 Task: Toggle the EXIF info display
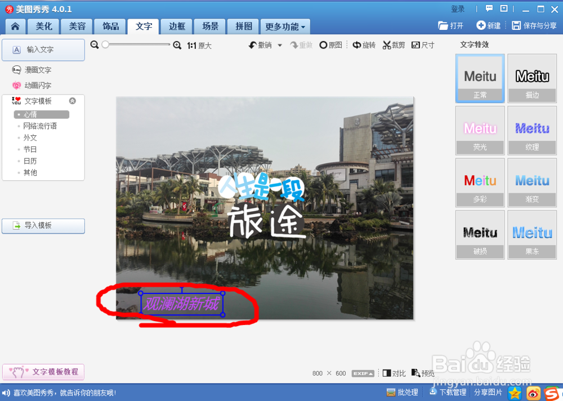coord(363,372)
